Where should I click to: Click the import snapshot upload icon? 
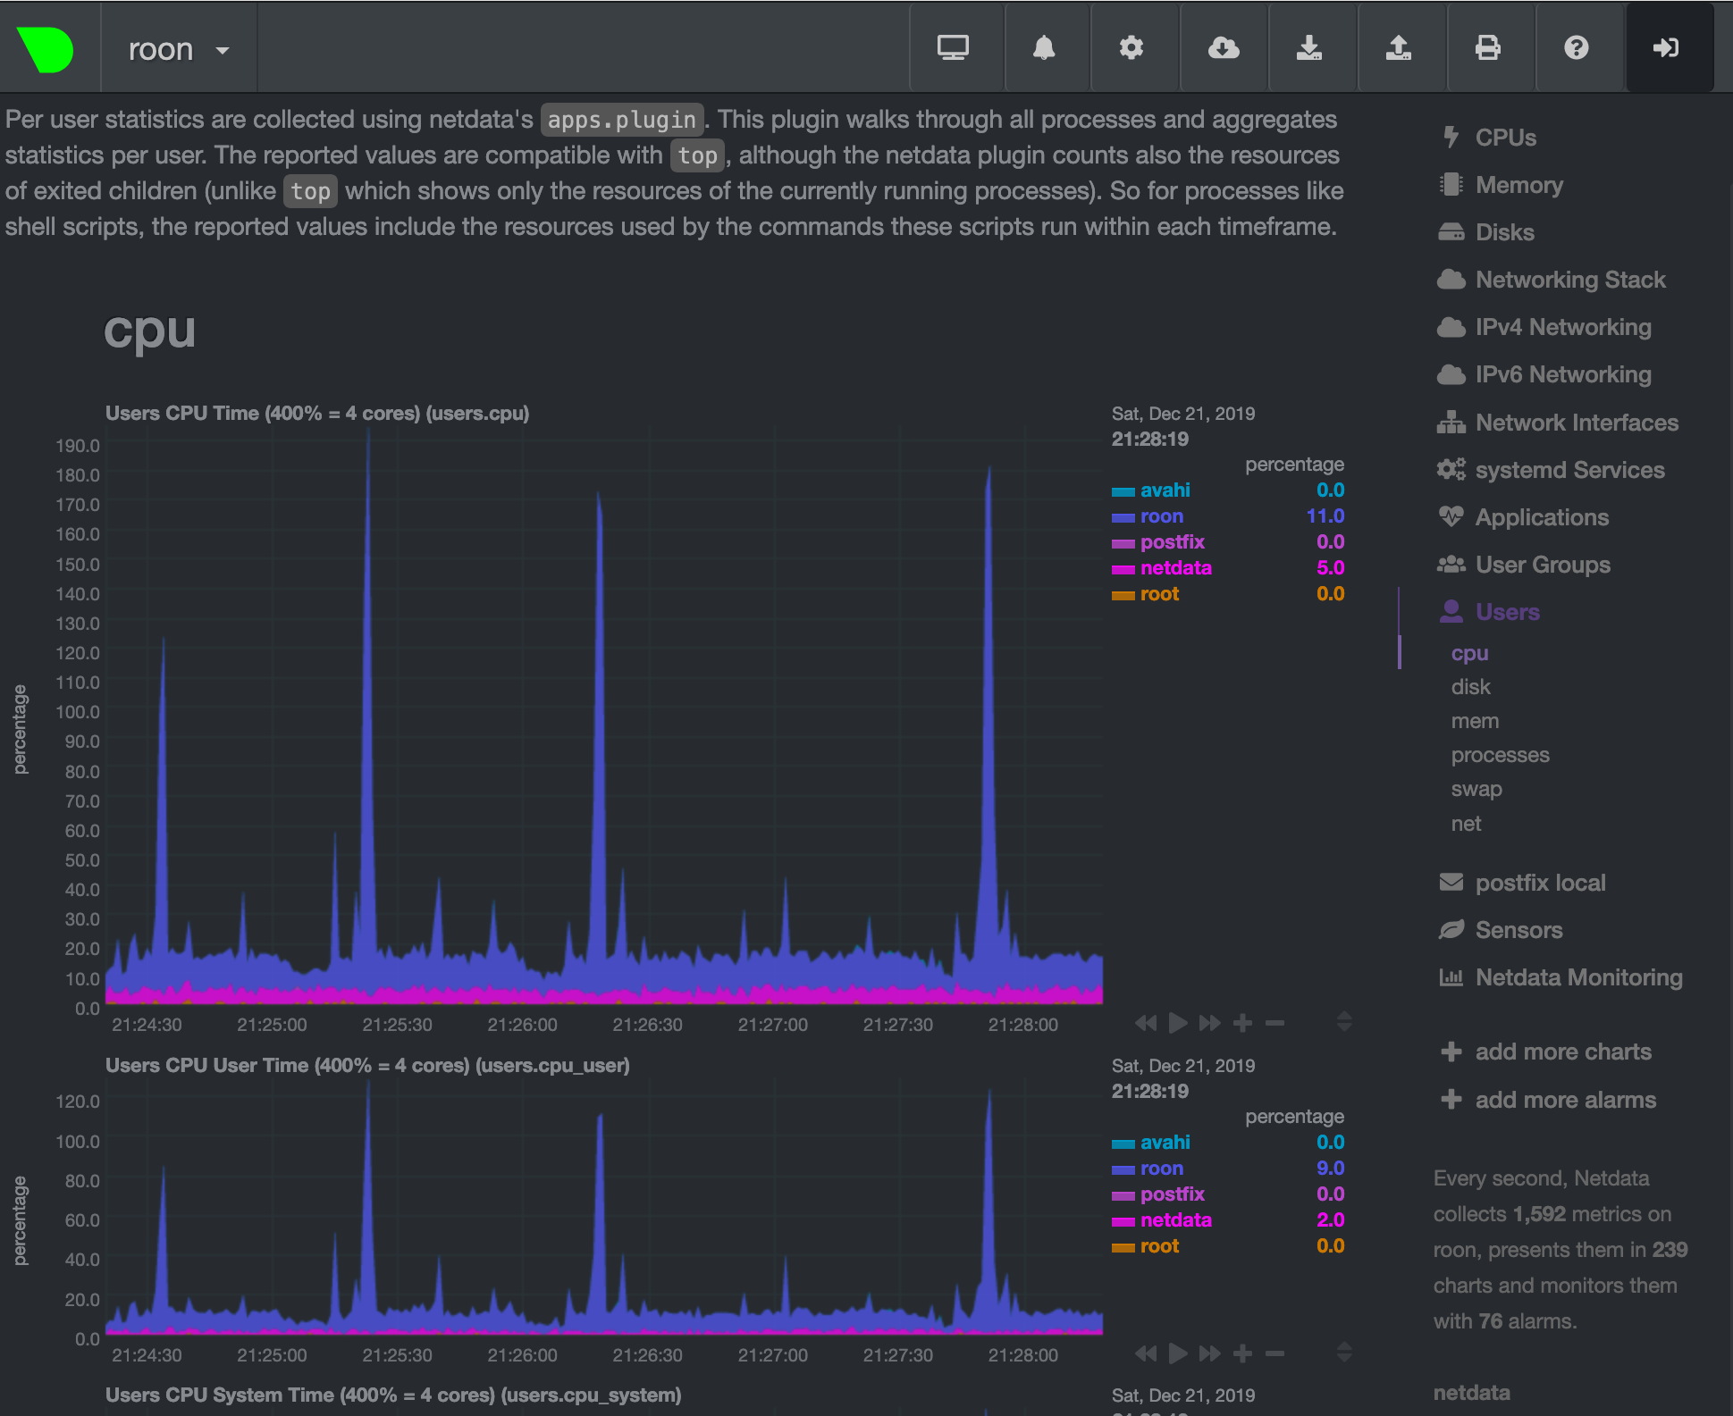(x=1398, y=47)
